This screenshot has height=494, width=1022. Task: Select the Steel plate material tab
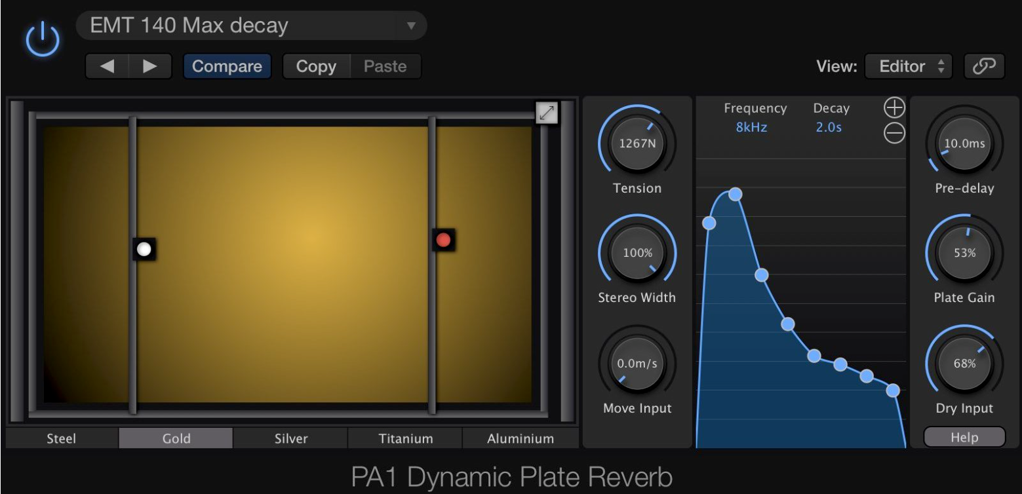pos(62,438)
